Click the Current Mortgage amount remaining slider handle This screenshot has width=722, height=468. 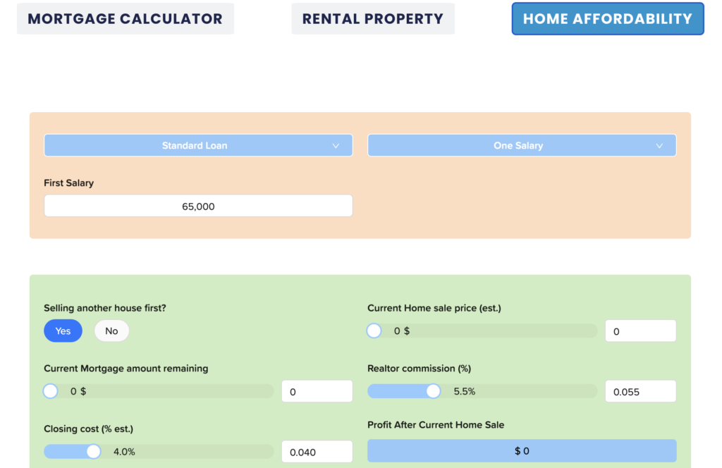click(x=50, y=390)
